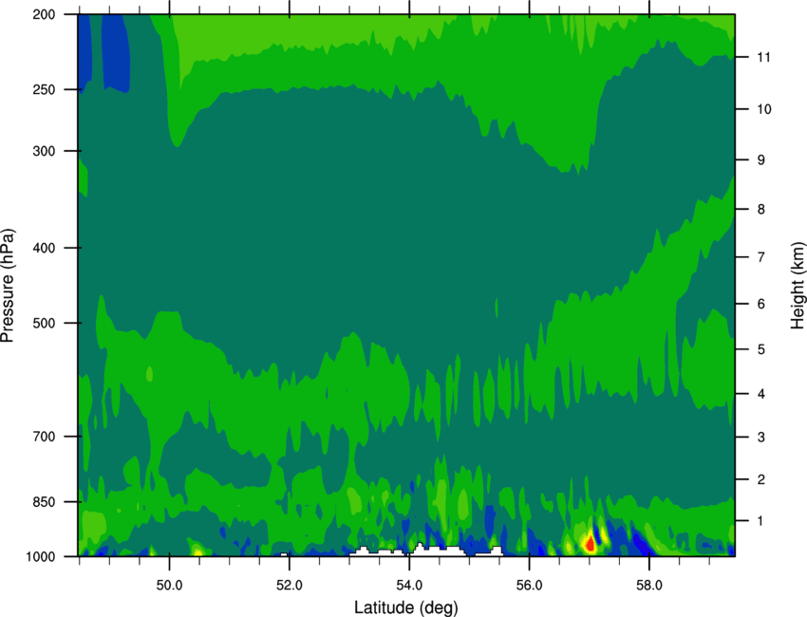Click the 8 km height label

click(x=760, y=209)
